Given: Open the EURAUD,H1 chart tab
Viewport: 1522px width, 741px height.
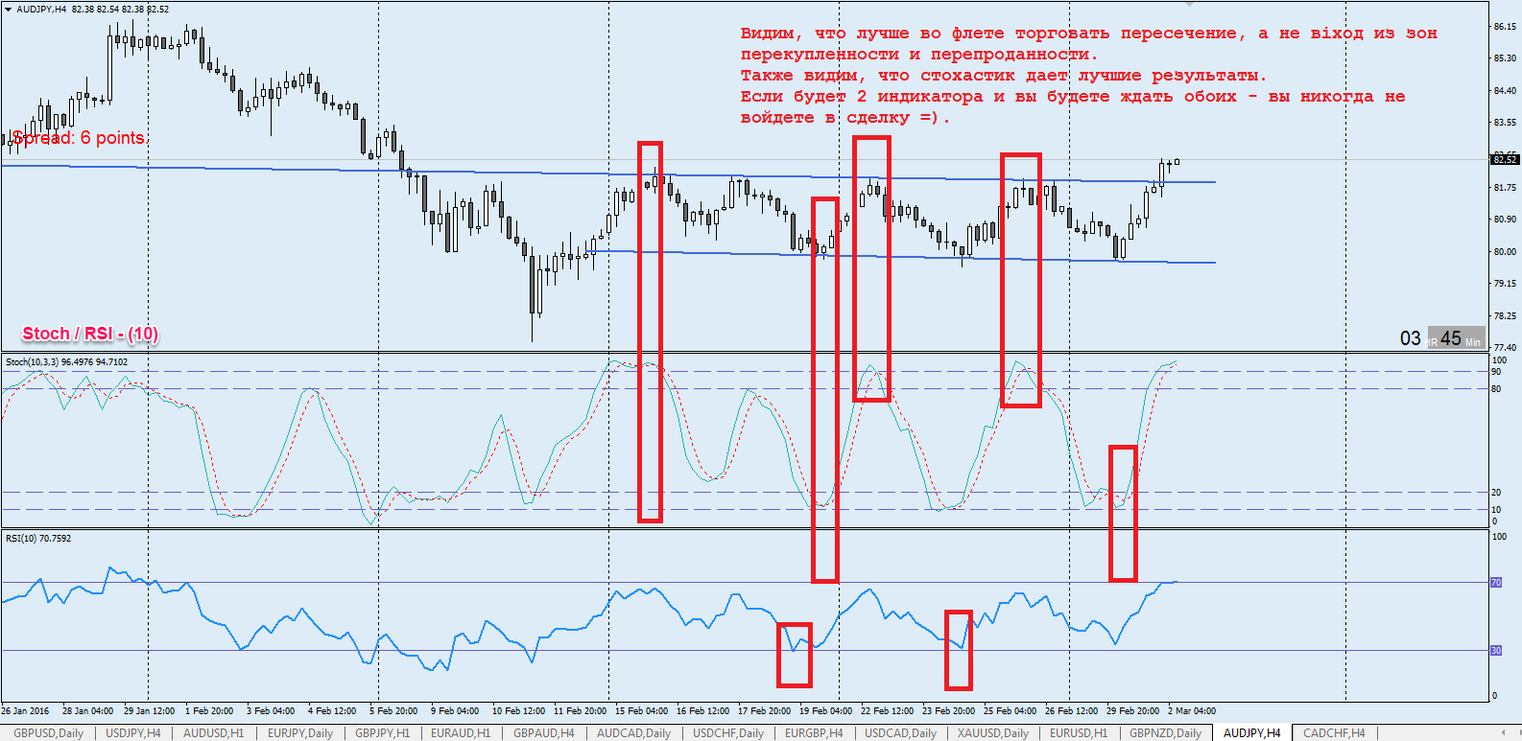Looking at the screenshot, I should tap(461, 733).
